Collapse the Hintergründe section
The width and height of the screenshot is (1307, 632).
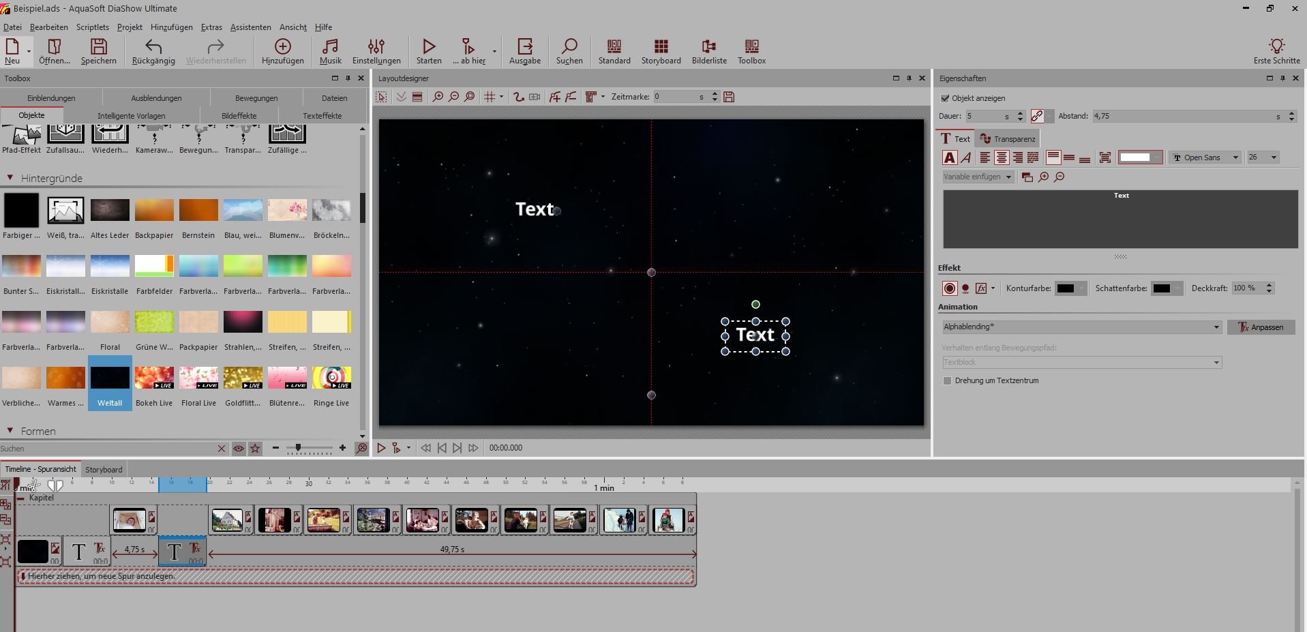click(10, 178)
